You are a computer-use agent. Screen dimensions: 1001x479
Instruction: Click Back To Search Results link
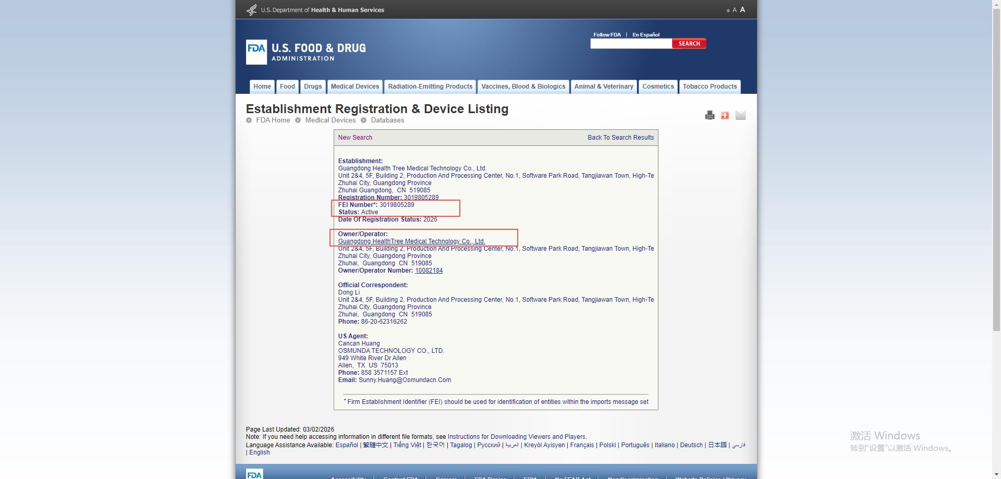[620, 138]
